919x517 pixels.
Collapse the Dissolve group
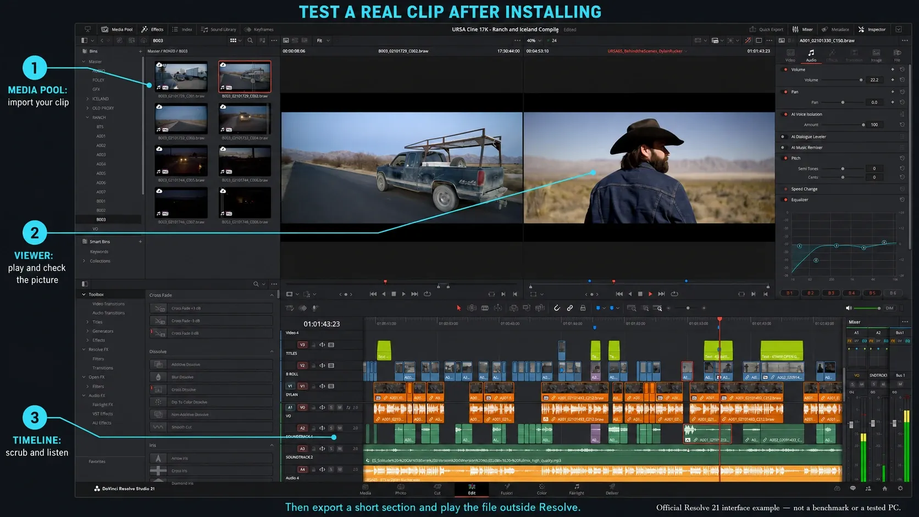[x=272, y=352]
